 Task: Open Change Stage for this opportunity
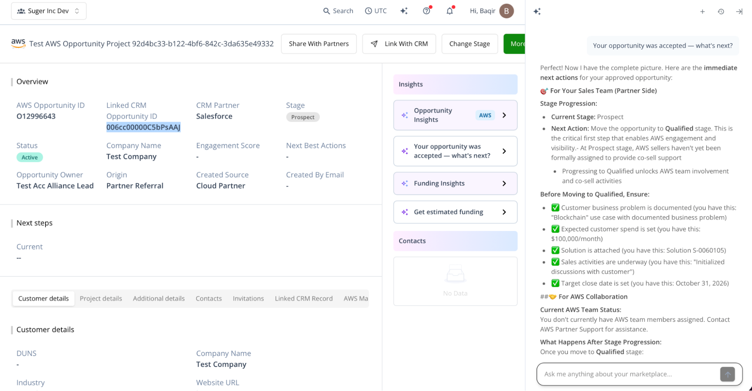[x=469, y=44]
